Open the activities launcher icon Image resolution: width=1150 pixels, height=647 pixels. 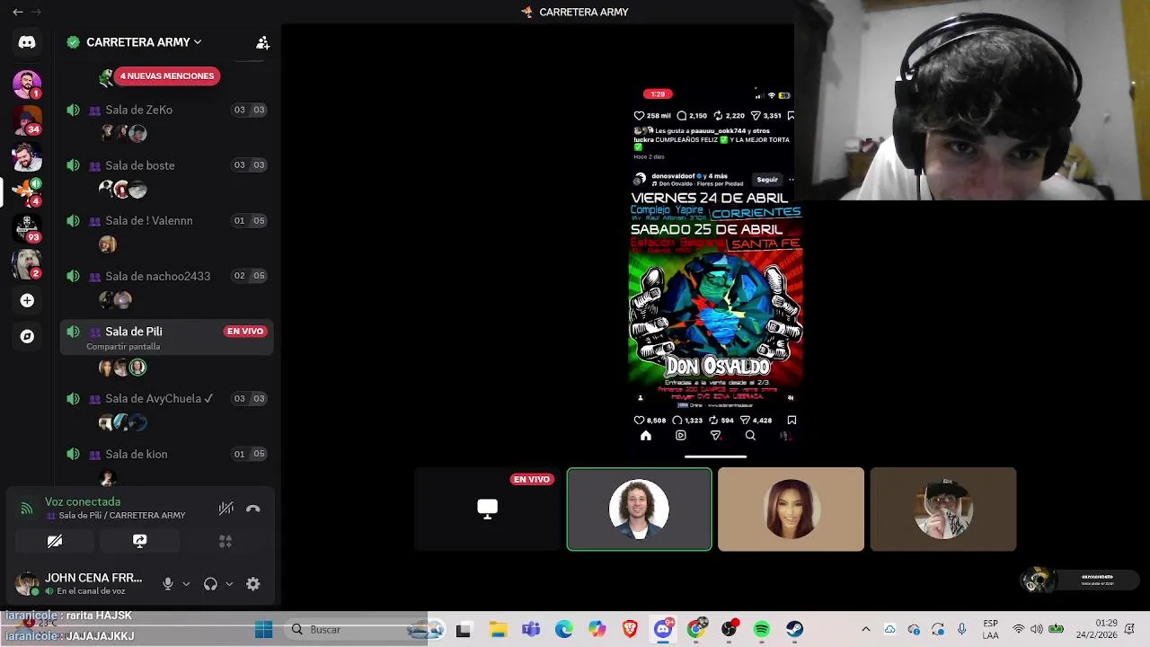tap(226, 541)
